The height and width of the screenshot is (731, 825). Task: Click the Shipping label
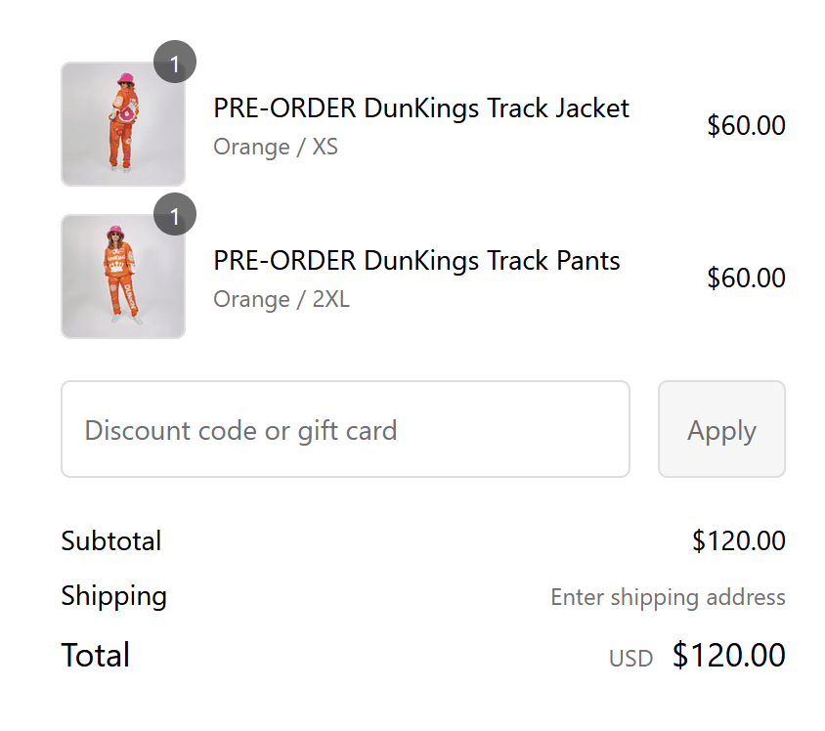click(x=113, y=596)
